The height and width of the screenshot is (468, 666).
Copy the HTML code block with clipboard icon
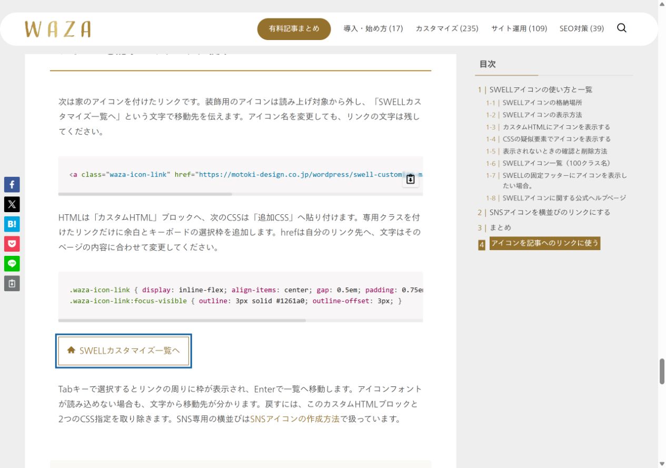click(x=411, y=179)
